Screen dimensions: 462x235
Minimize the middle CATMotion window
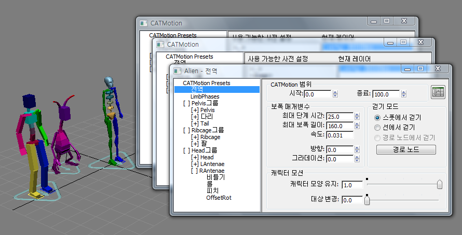pos(390,43)
